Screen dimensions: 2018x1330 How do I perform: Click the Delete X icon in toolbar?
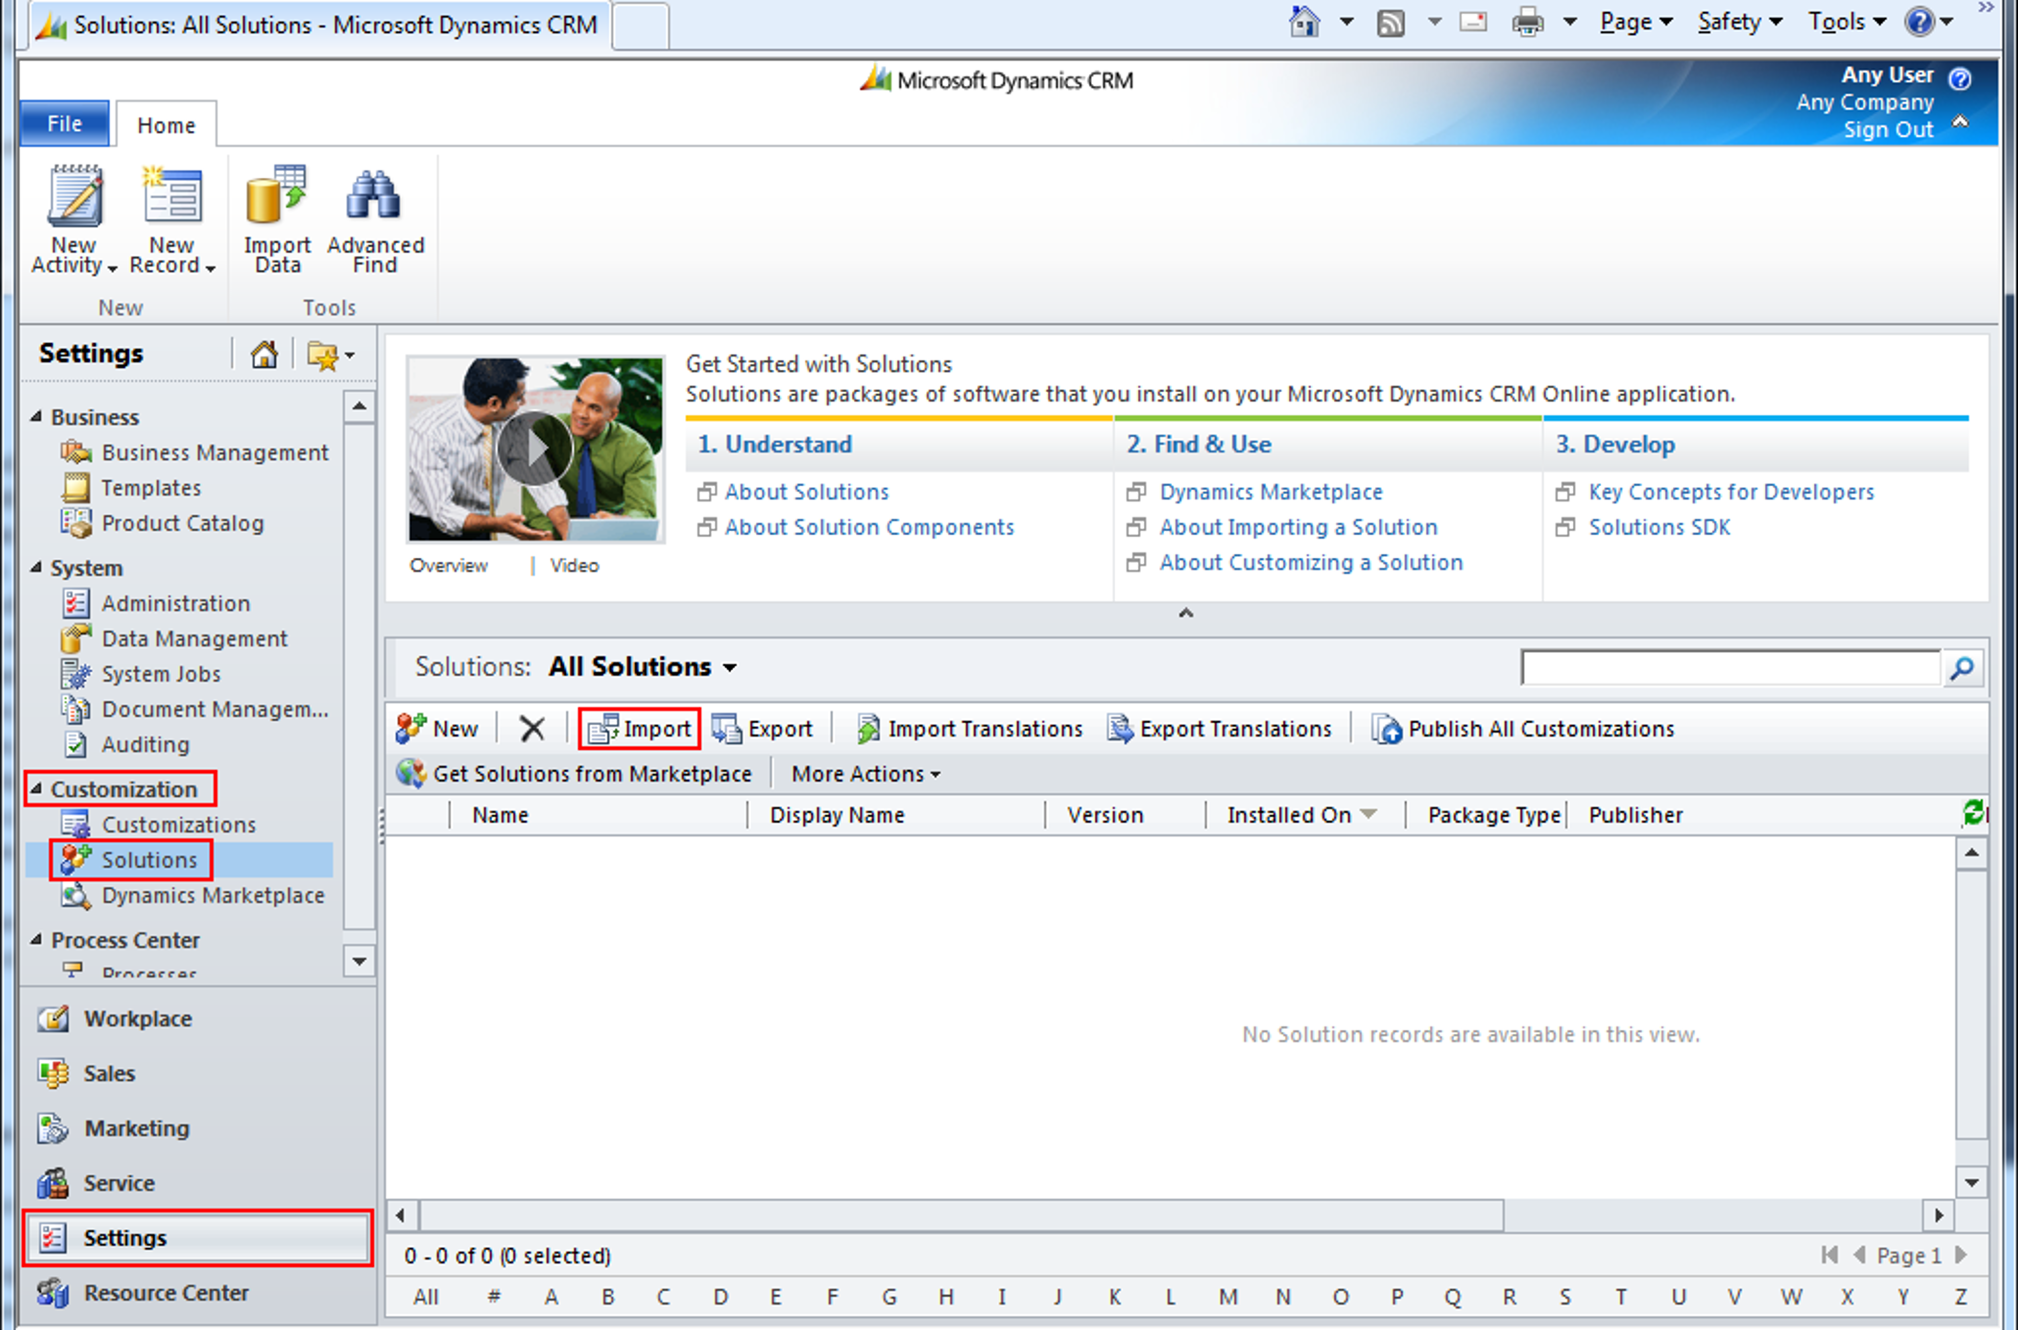(532, 729)
